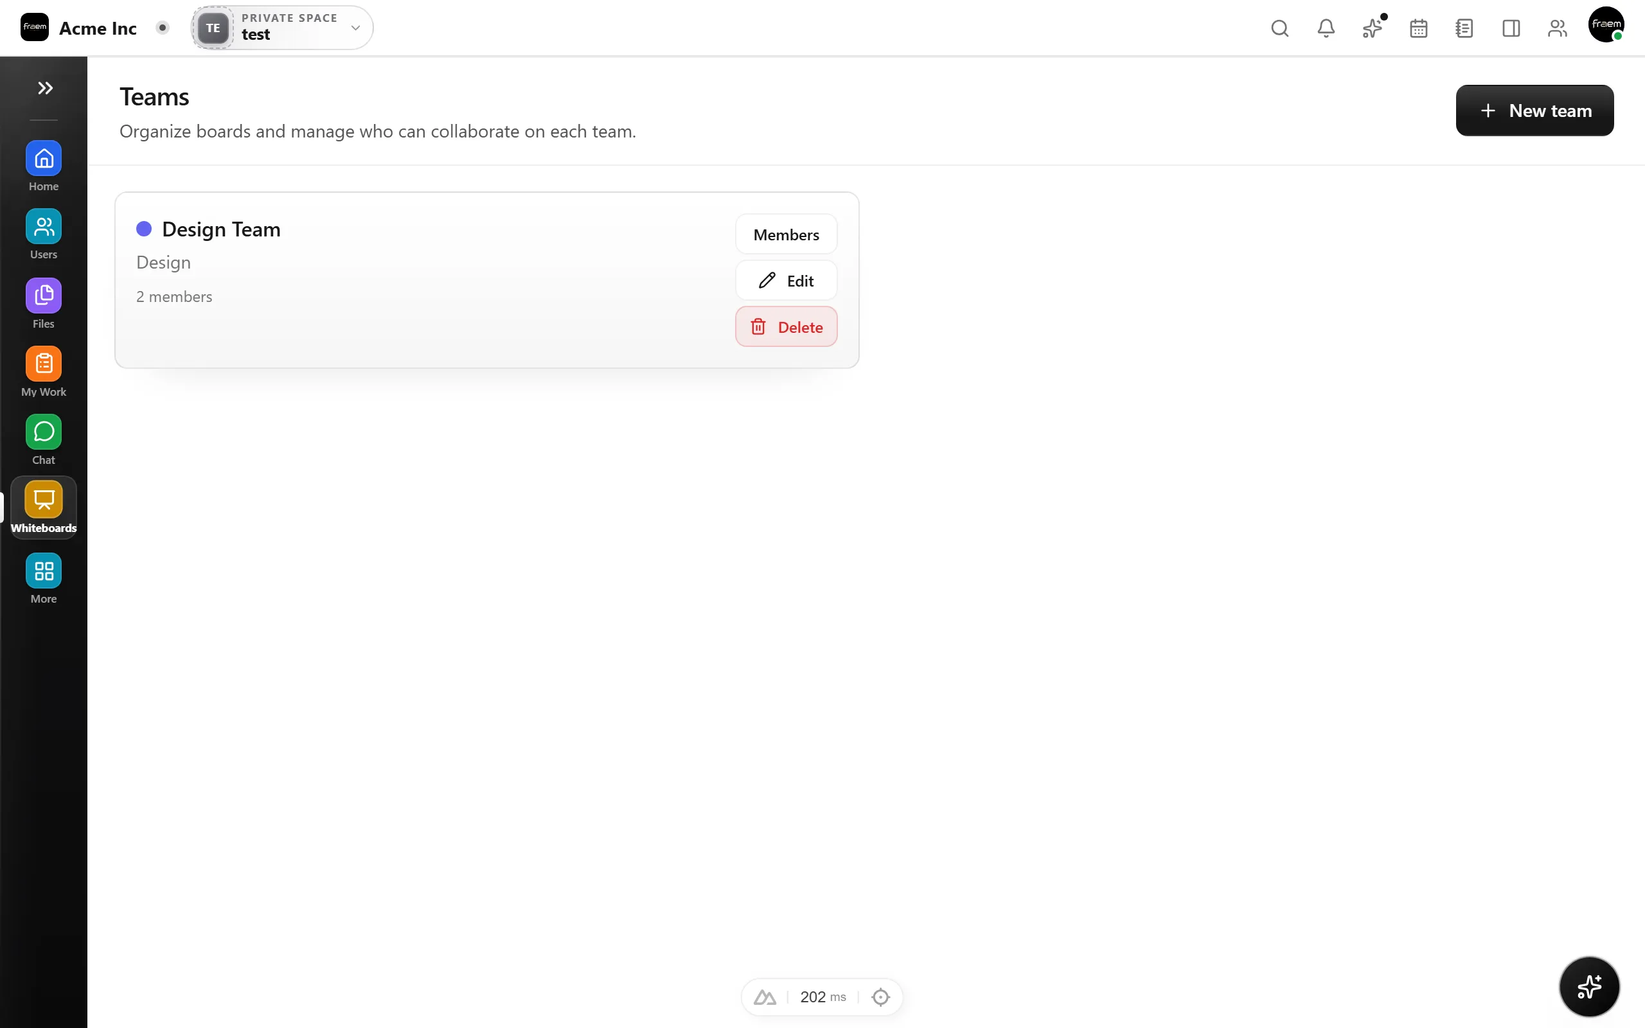Open AI sparkles icon in header
Viewport: 1645px width, 1028px height.
tap(1372, 28)
